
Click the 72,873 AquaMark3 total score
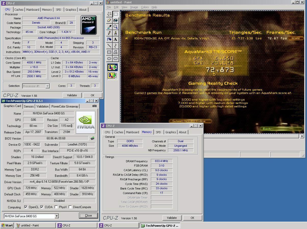coord(220,70)
